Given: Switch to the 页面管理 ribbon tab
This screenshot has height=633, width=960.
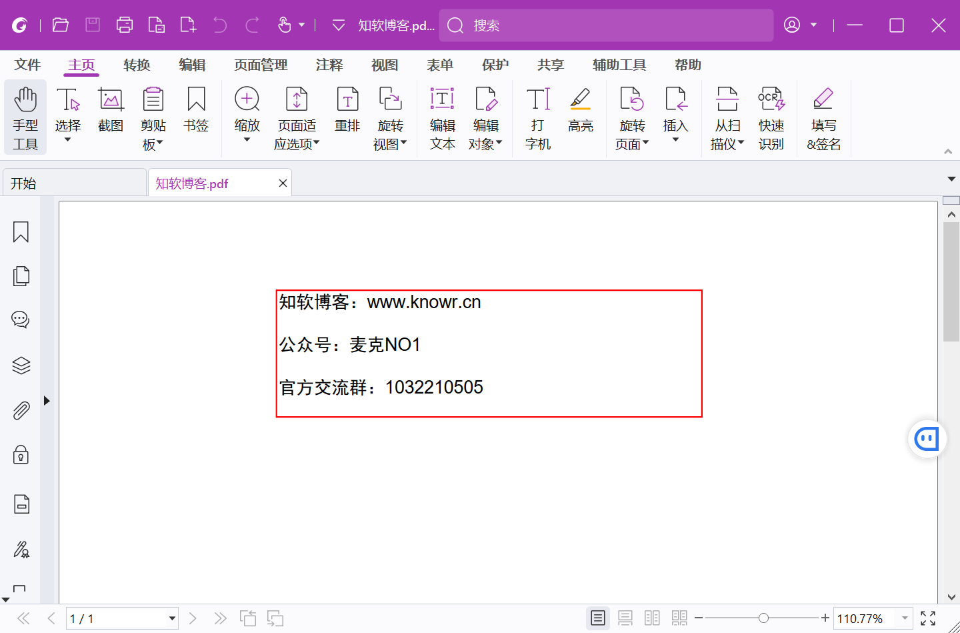Looking at the screenshot, I should click(261, 65).
